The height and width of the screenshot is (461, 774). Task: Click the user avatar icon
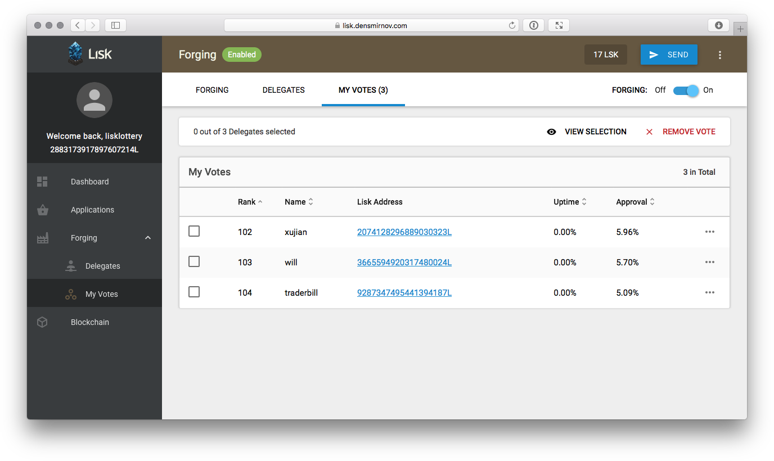tap(94, 100)
